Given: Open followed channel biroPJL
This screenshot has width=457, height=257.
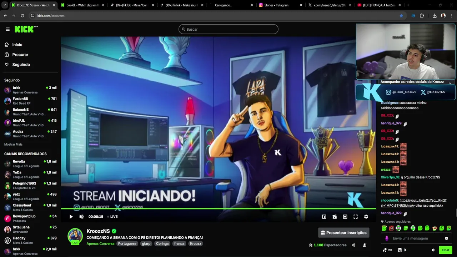Looking at the screenshot, I should click(30, 123).
